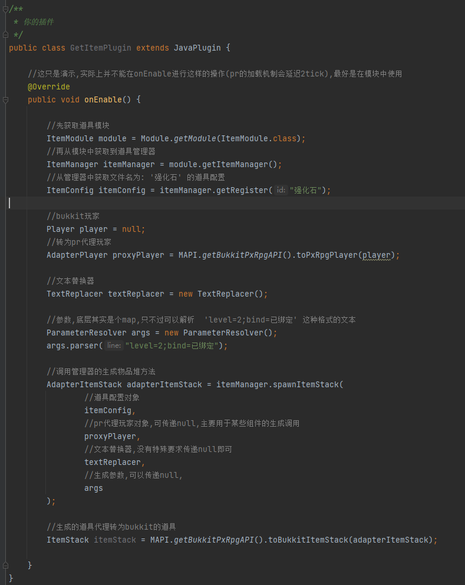
Task: Click the textReplacer argument line
Action: pyautogui.click(x=114, y=462)
